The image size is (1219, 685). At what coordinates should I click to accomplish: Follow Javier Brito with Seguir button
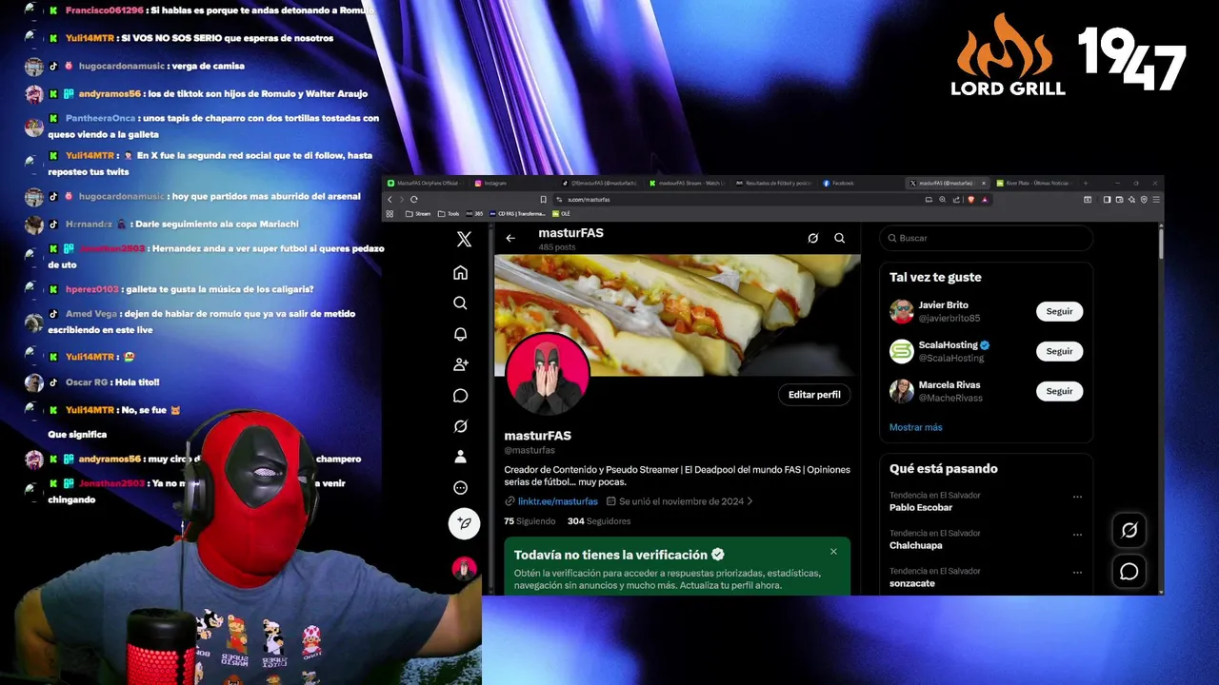tap(1059, 311)
